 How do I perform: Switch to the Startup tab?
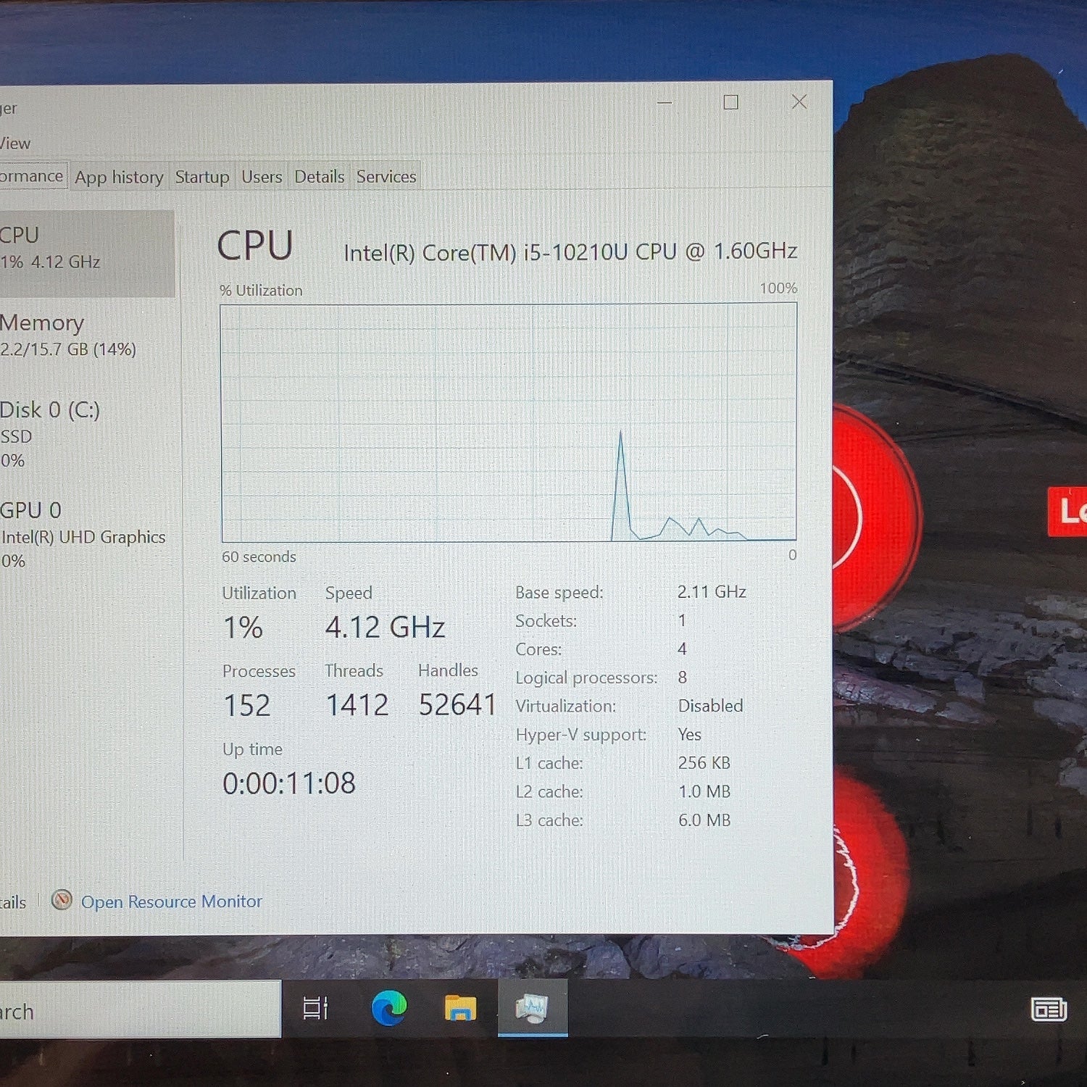point(202,177)
